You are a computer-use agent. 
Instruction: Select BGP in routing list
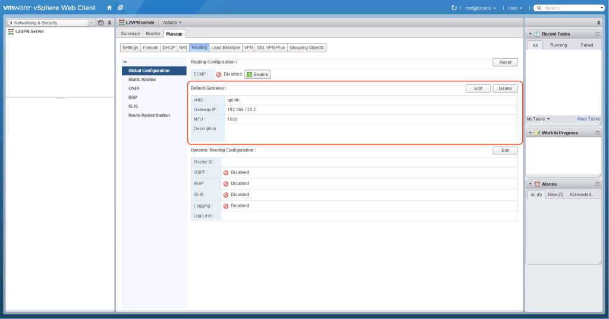tap(154, 97)
